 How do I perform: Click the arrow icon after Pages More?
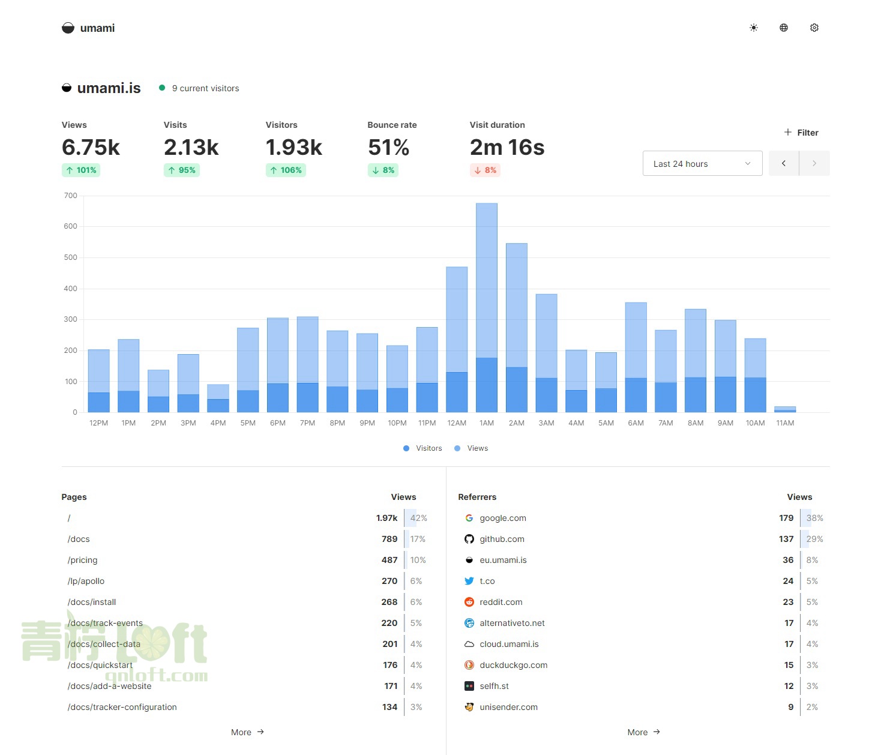(x=260, y=732)
